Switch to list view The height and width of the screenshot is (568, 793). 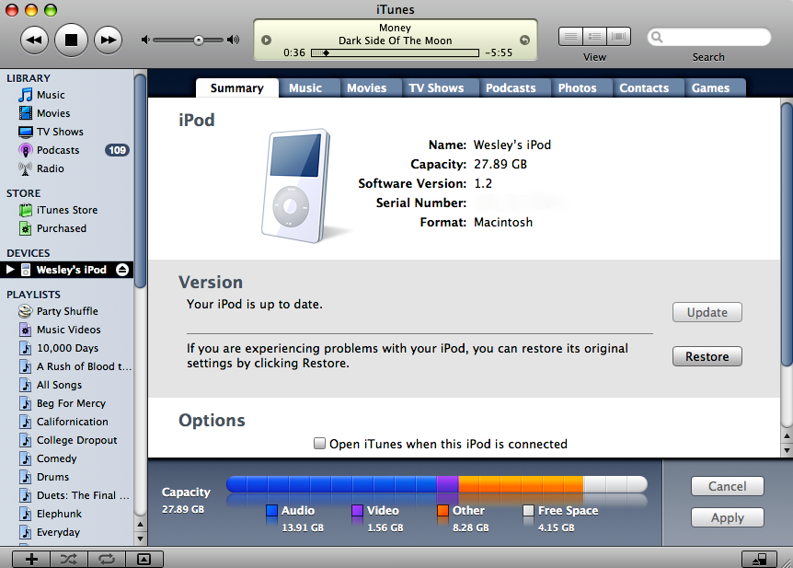(570, 37)
